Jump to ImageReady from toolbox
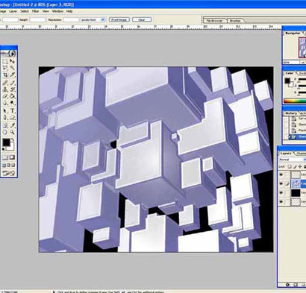 [9, 173]
